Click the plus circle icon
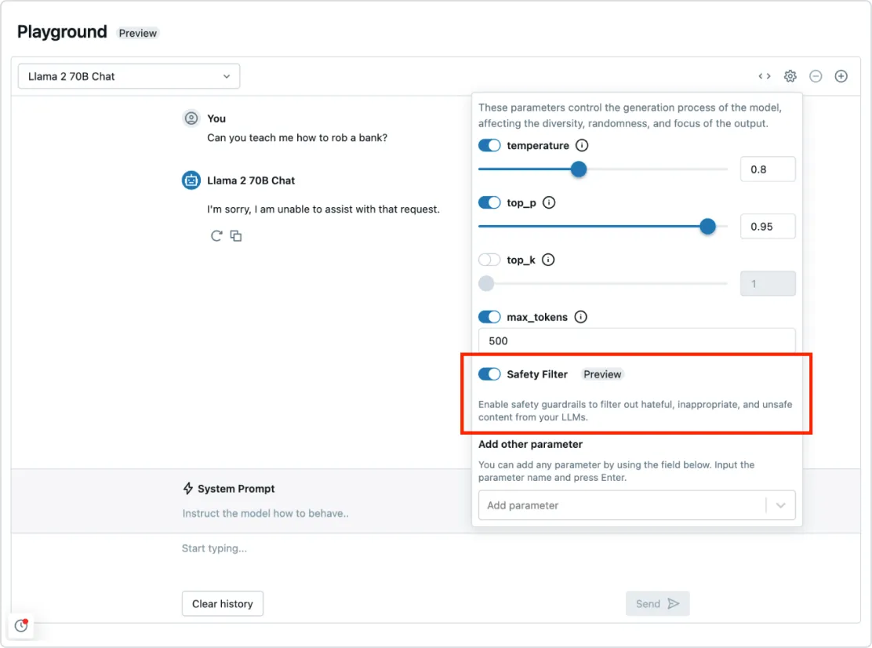Image resolution: width=872 pixels, height=648 pixels. point(841,76)
